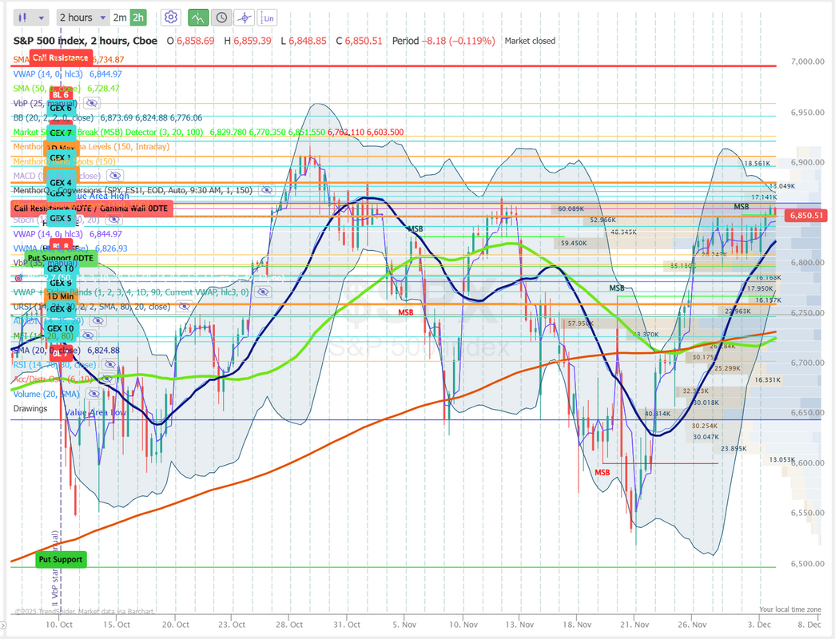
Task: Open the chart type dropdown arrow
Action: click(42, 18)
